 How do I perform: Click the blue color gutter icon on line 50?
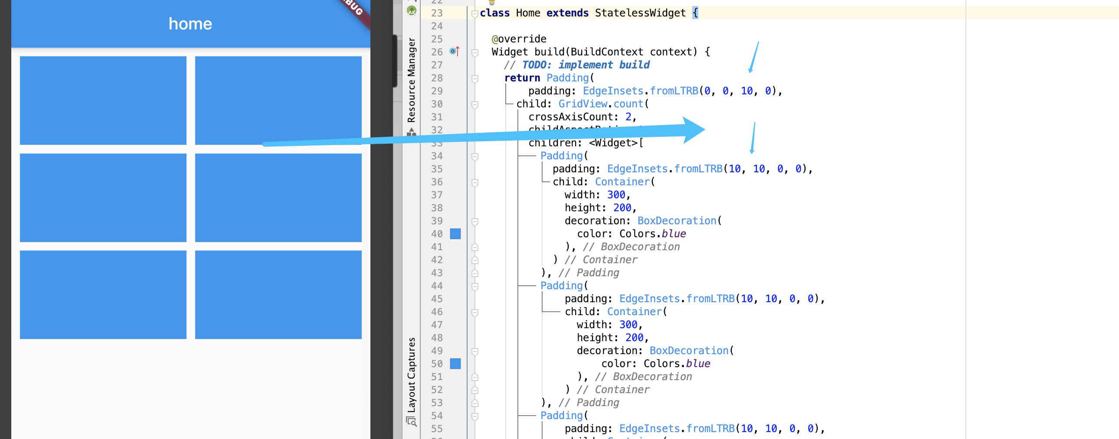[455, 364]
